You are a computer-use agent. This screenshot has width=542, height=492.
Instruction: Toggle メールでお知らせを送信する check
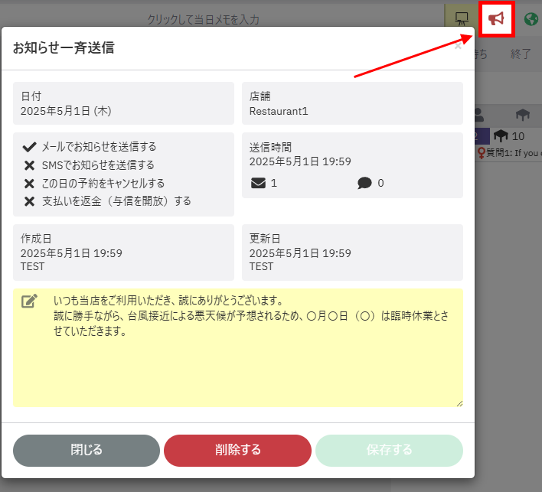point(29,147)
